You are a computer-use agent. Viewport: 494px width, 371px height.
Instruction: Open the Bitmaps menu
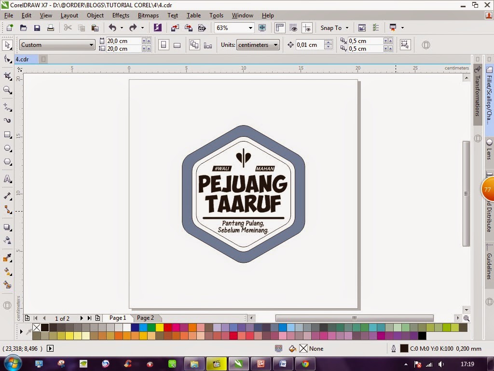click(x=148, y=15)
